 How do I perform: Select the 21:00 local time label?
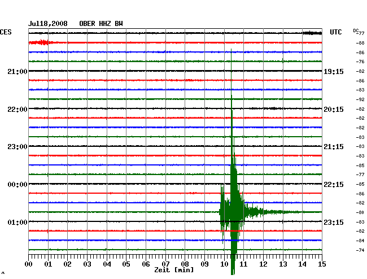coord(18,72)
